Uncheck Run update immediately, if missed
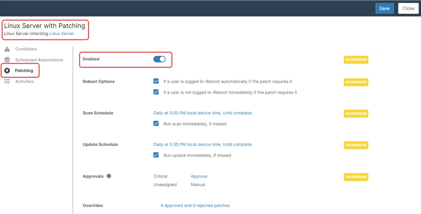Image resolution: width=421 pixels, height=214 pixels. (156, 155)
